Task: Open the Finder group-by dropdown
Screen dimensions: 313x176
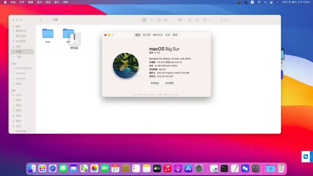Action: click(x=181, y=20)
